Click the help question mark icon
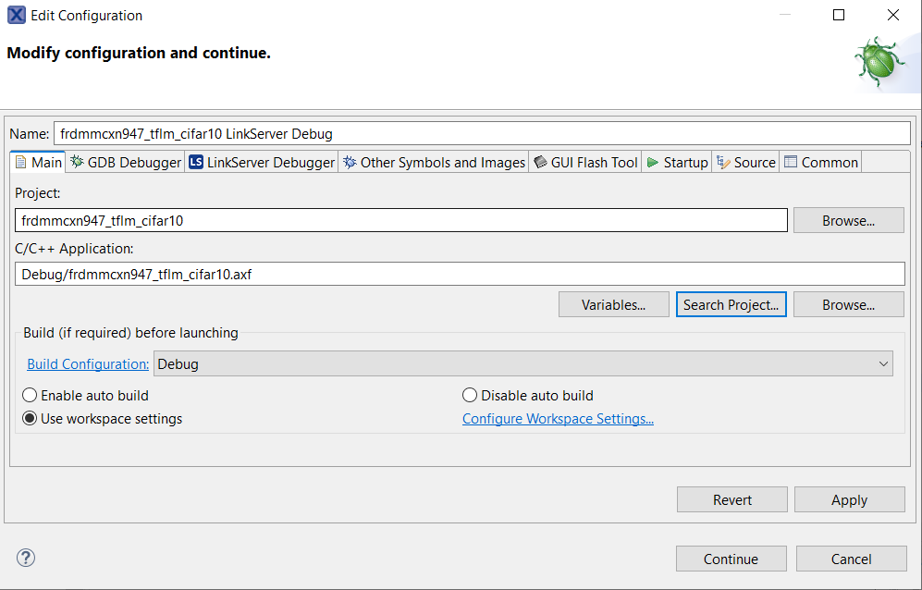The image size is (922, 590). click(x=26, y=558)
